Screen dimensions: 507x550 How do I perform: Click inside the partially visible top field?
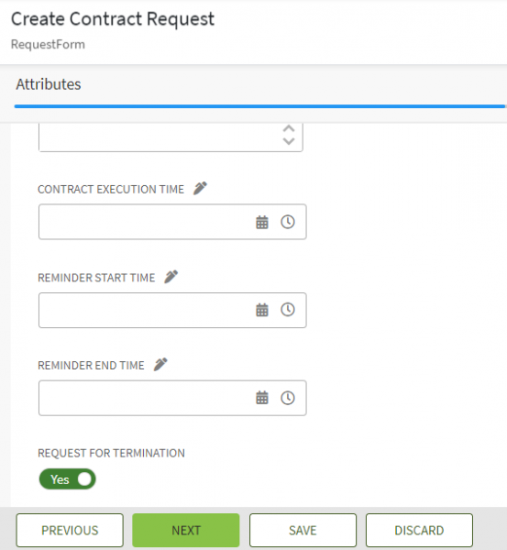point(171,137)
